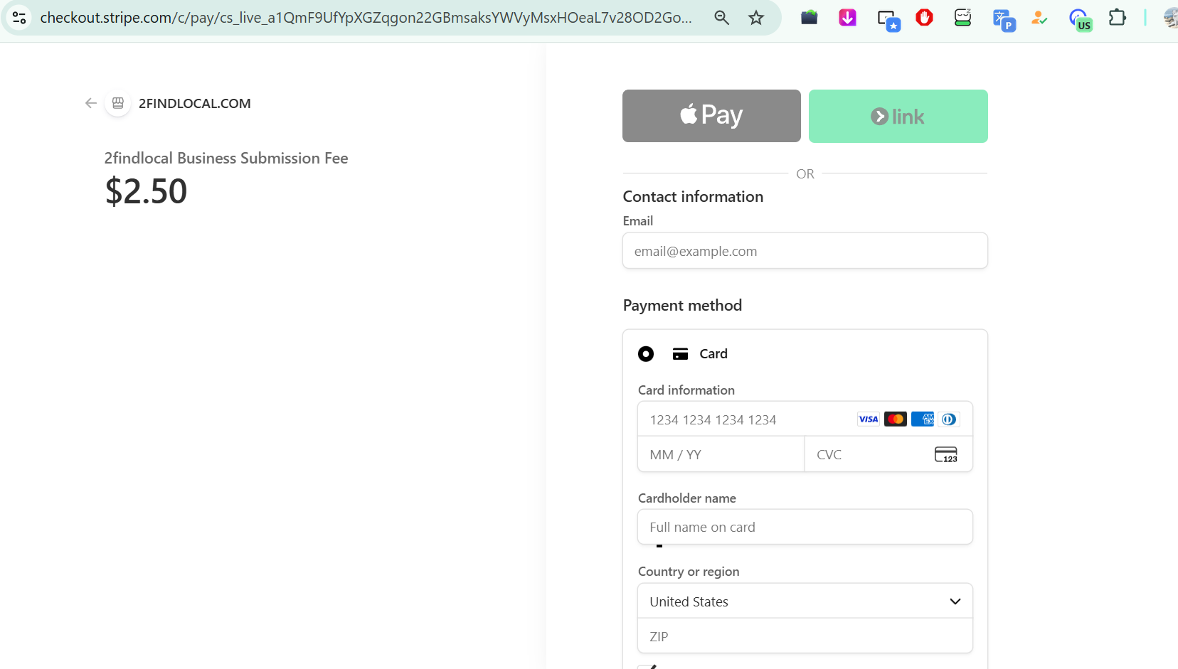Pay with the Apple Pay button
1178x669 pixels.
tap(711, 116)
